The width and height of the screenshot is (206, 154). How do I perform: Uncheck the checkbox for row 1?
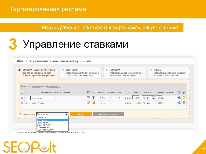point(22,98)
